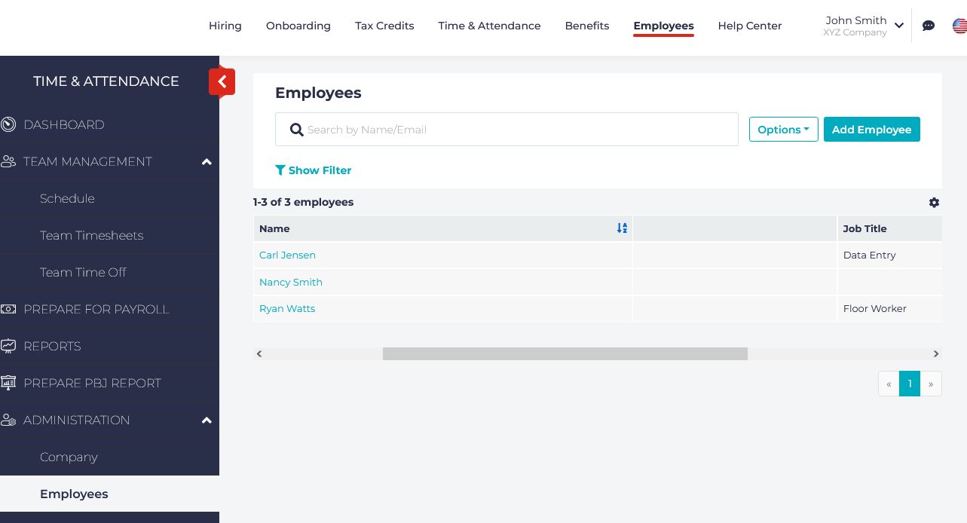Click the Team Management people icon
Viewport: 967px width, 523px height.
(8, 161)
